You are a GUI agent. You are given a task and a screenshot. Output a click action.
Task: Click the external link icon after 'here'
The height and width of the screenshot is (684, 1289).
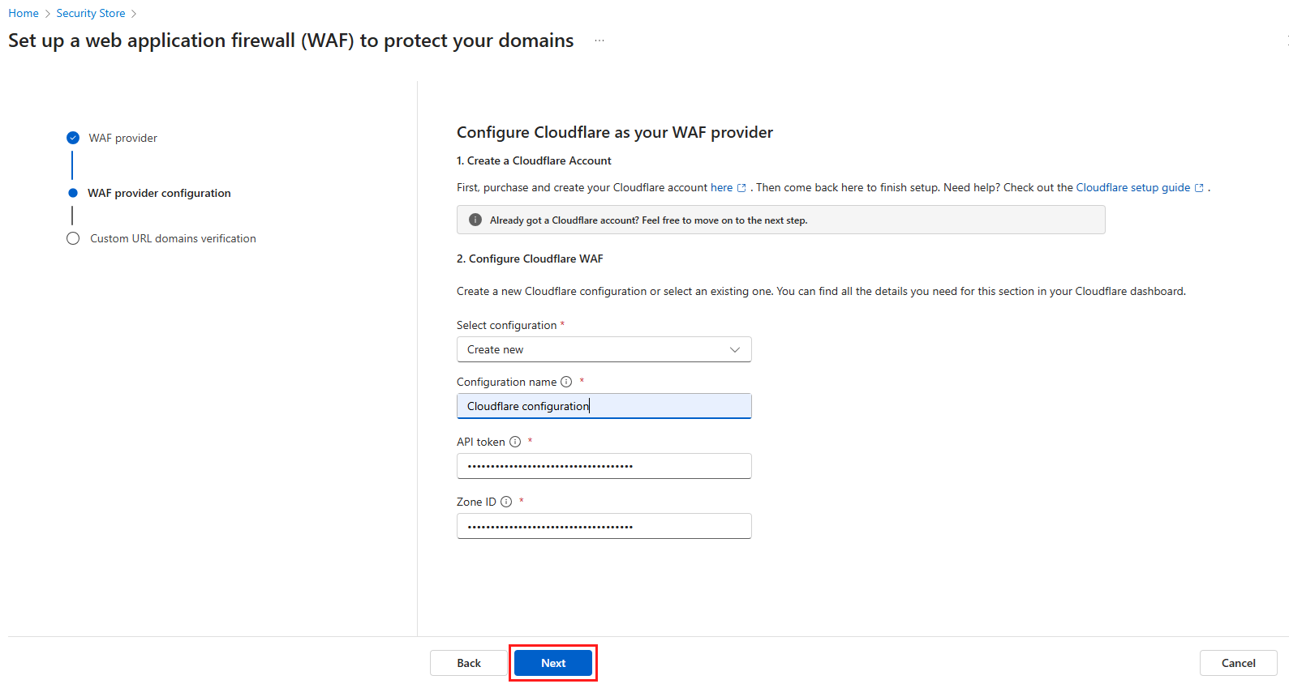[741, 188]
